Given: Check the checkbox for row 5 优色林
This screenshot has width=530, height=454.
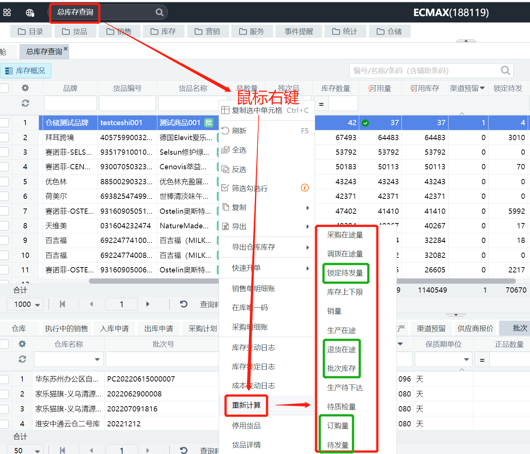Looking at the screenshot, I should (4, 182).
